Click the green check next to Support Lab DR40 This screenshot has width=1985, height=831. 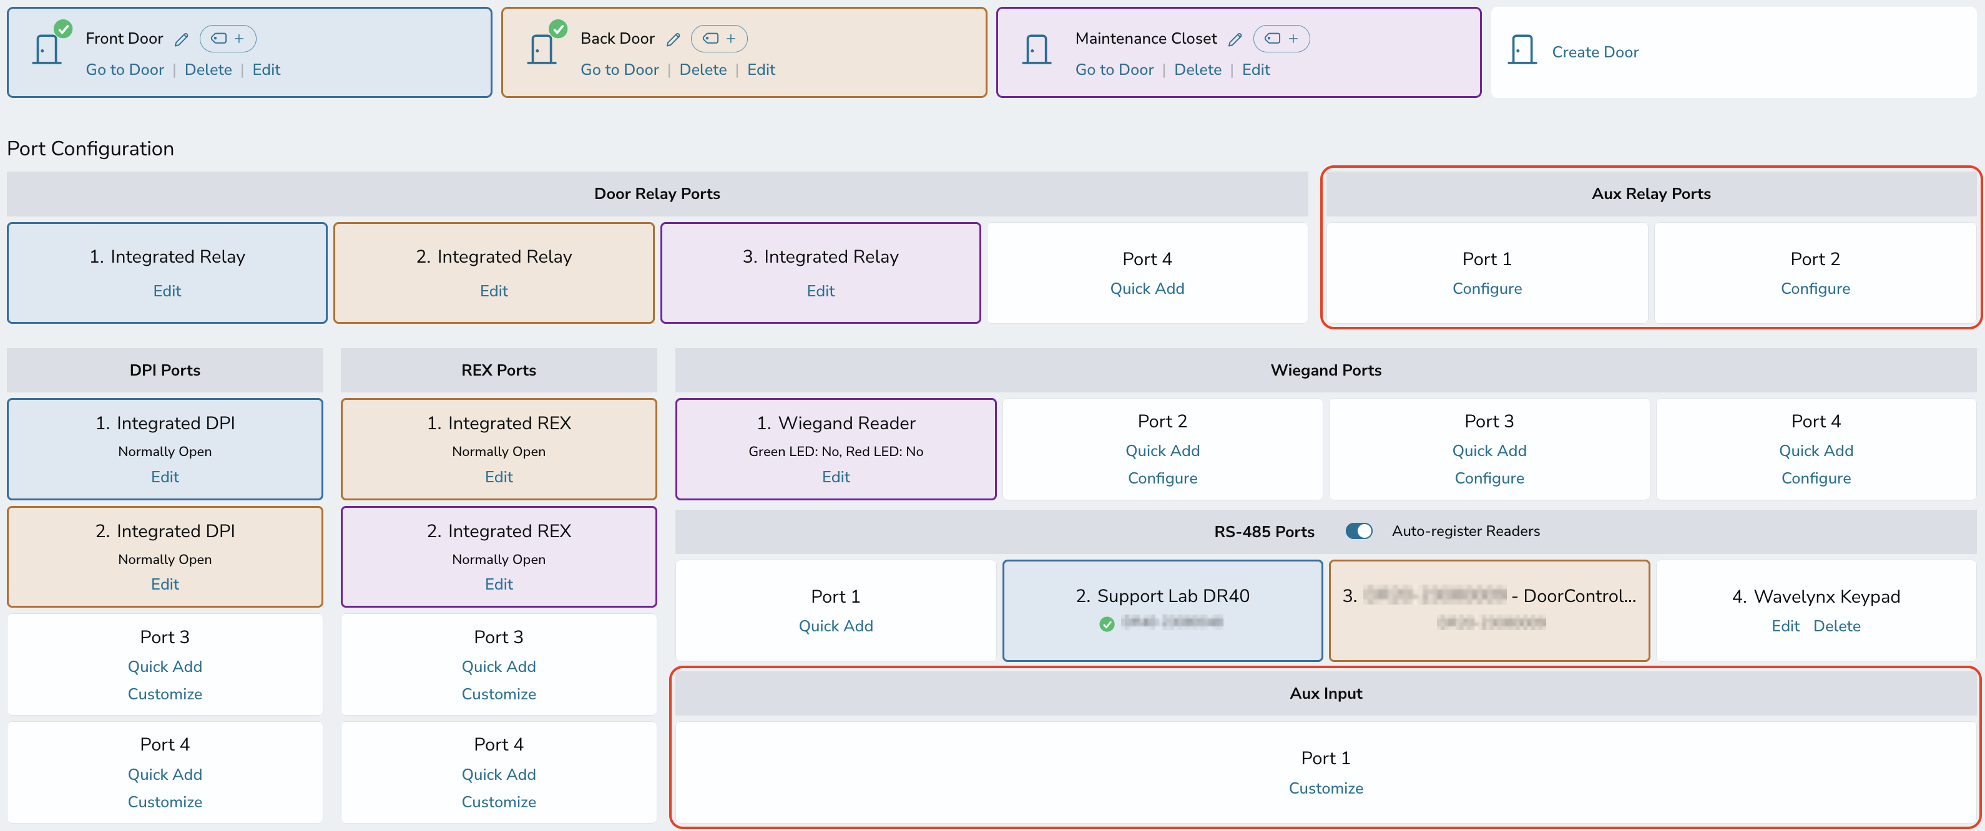pos(1107,624)
